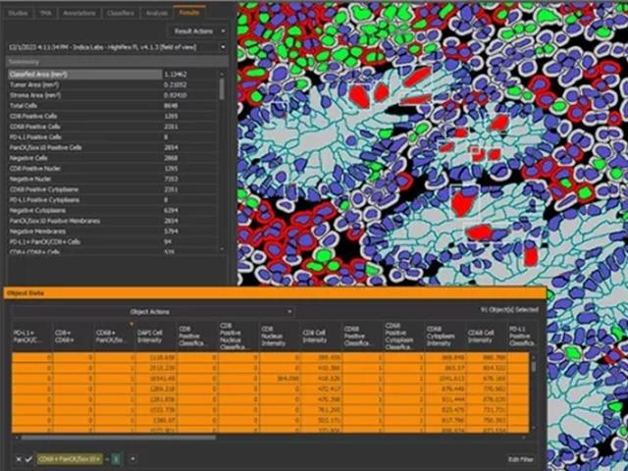Screen dimensions: 628x471
Task: Click the Summary section header
Action: (x=117, y=62)
